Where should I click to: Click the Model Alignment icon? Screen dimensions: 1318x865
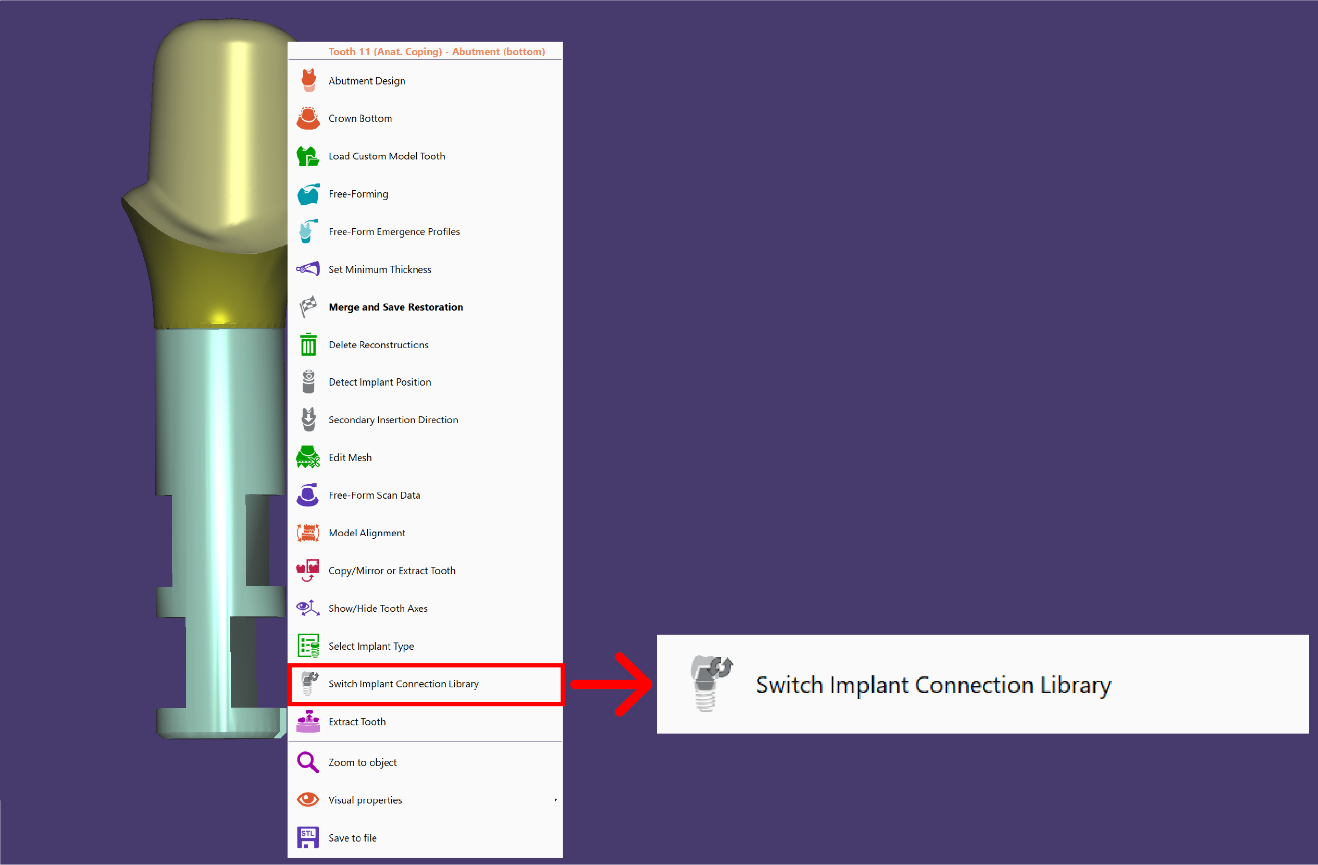click(308, 533)
